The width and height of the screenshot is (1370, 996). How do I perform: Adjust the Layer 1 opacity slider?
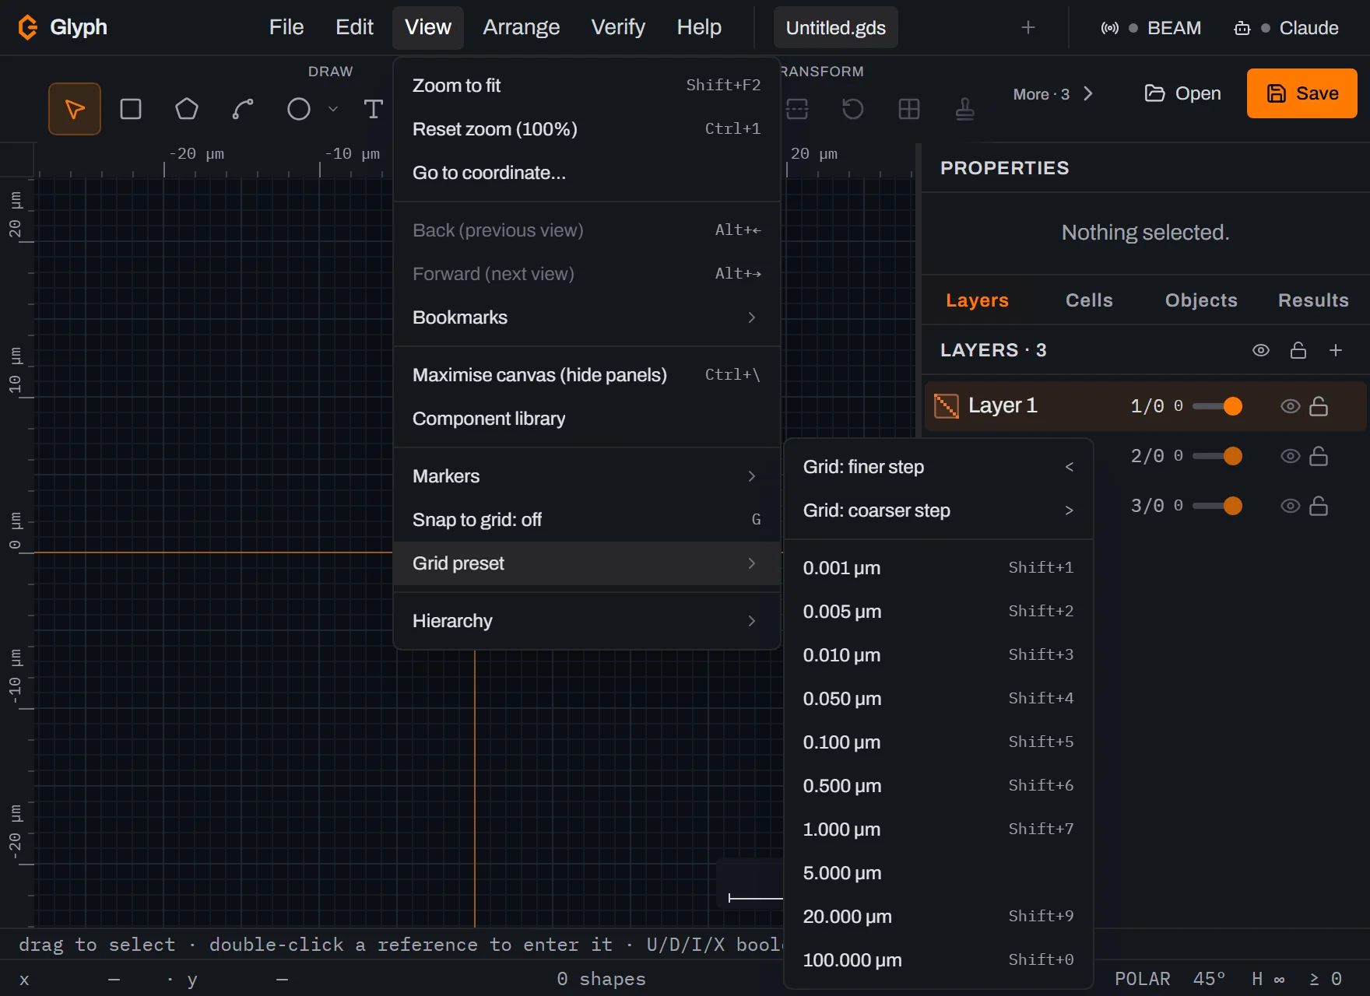pos(1217,406)
